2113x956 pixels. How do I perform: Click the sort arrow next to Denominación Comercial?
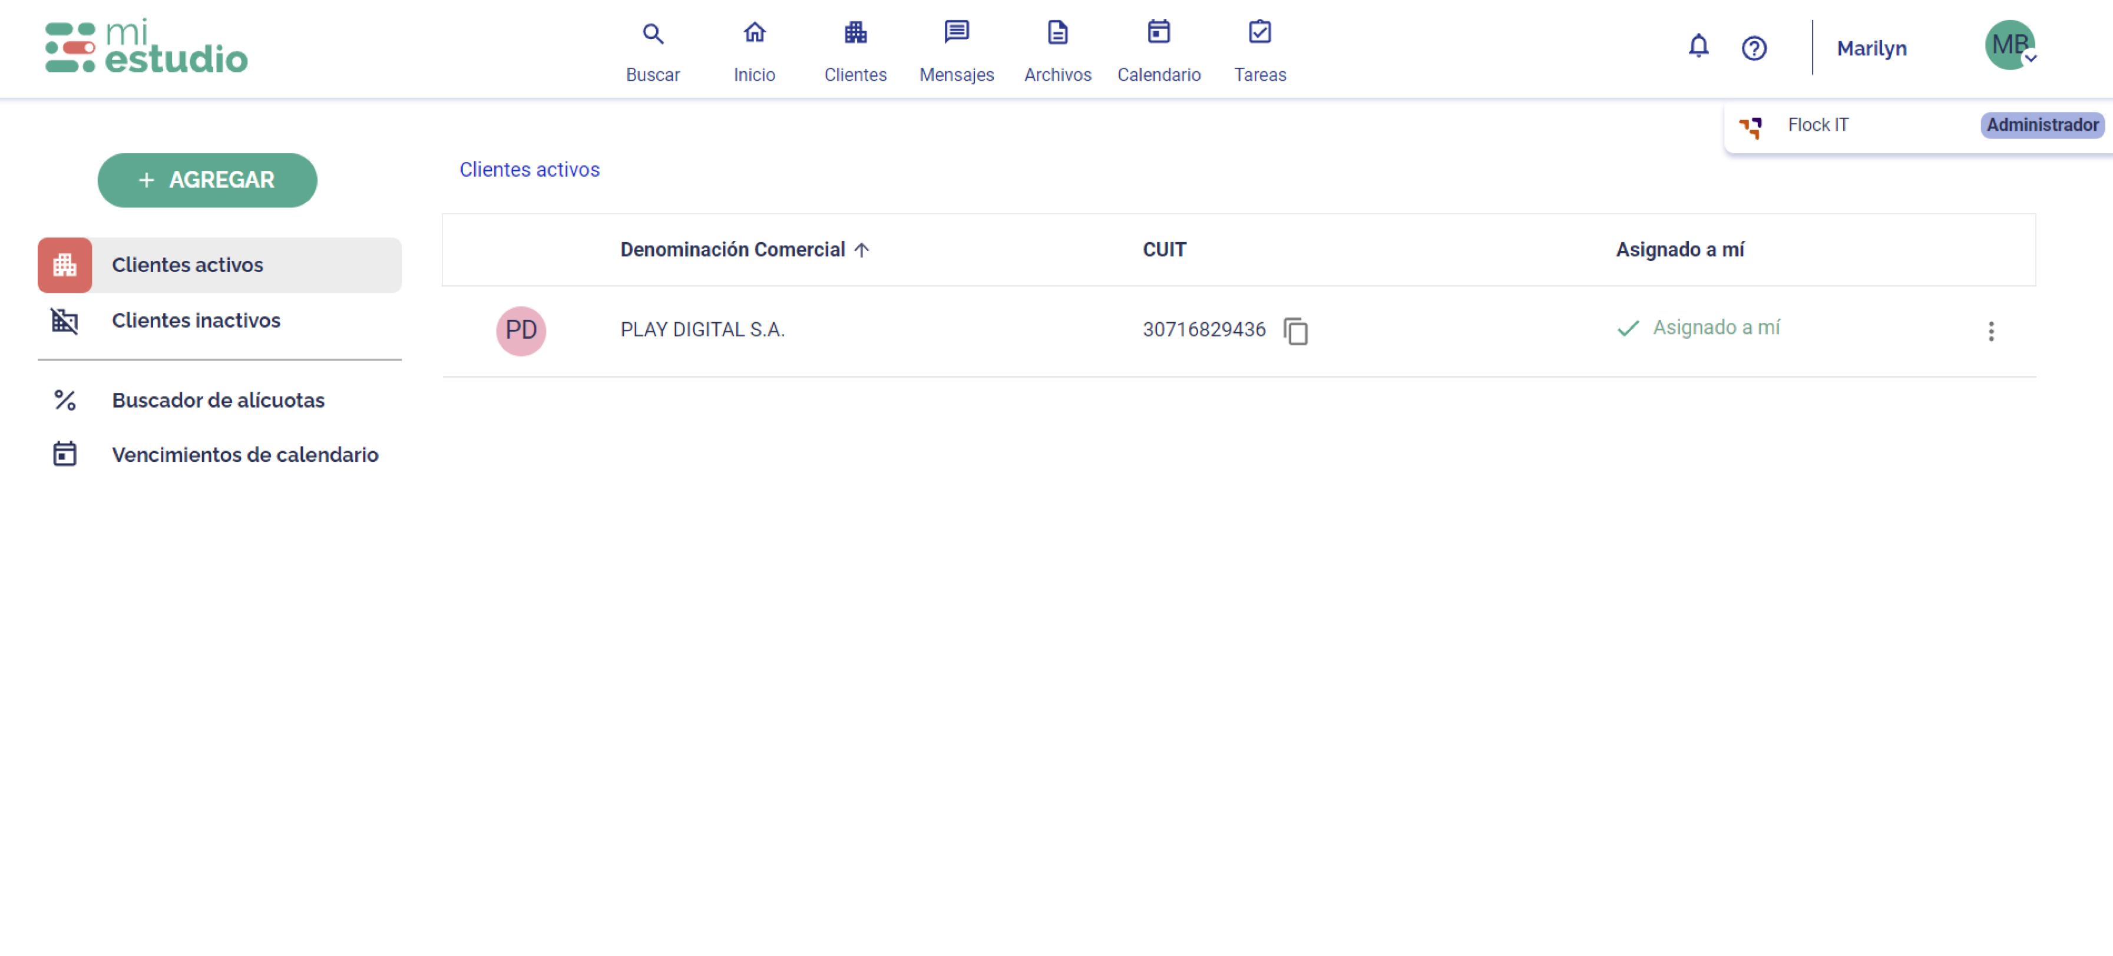861,250
